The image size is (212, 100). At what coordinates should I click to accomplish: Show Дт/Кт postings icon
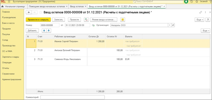point(86,20)
